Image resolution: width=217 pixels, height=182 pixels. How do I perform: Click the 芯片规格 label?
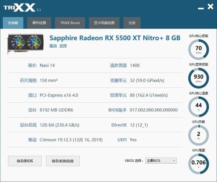tap(28, 80)
